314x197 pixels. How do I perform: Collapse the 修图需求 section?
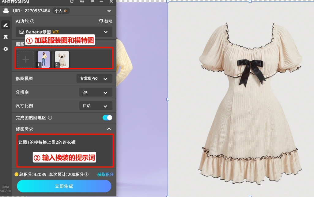coord(109,129)
